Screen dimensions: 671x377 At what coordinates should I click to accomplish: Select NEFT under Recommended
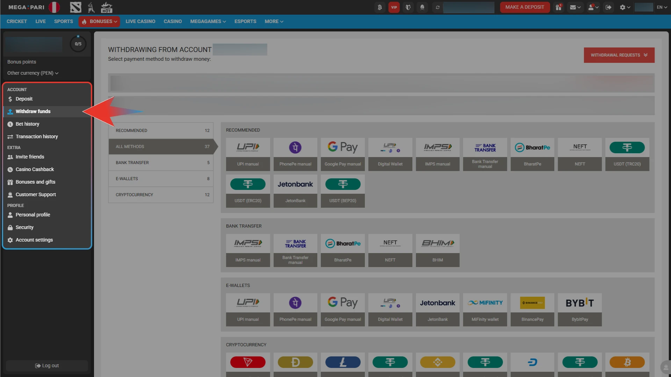coord(580,154)
